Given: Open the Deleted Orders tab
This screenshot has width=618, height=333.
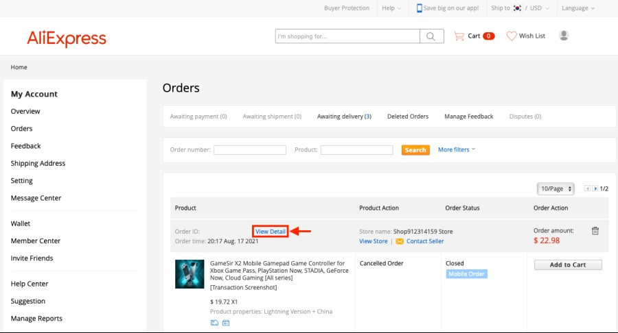Looking at the screenshot, I should tap(408, 116).
